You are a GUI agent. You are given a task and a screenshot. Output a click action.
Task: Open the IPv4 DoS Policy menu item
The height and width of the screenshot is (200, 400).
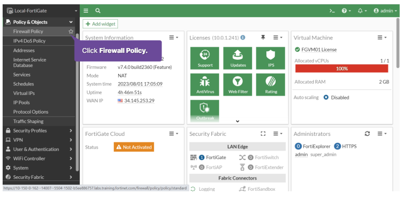[29, 41]
